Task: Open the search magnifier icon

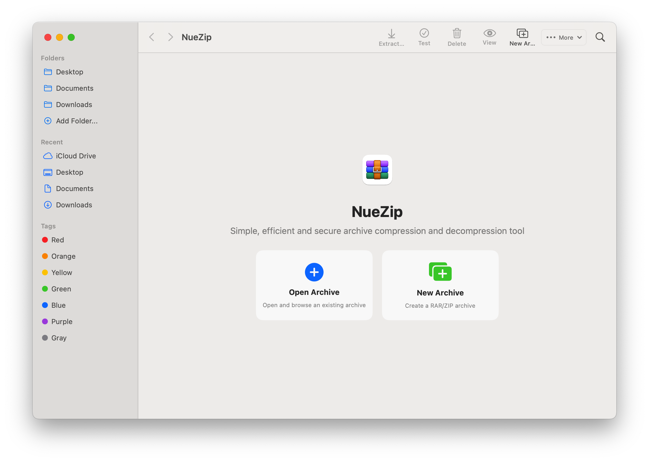Action: [600, 37]
